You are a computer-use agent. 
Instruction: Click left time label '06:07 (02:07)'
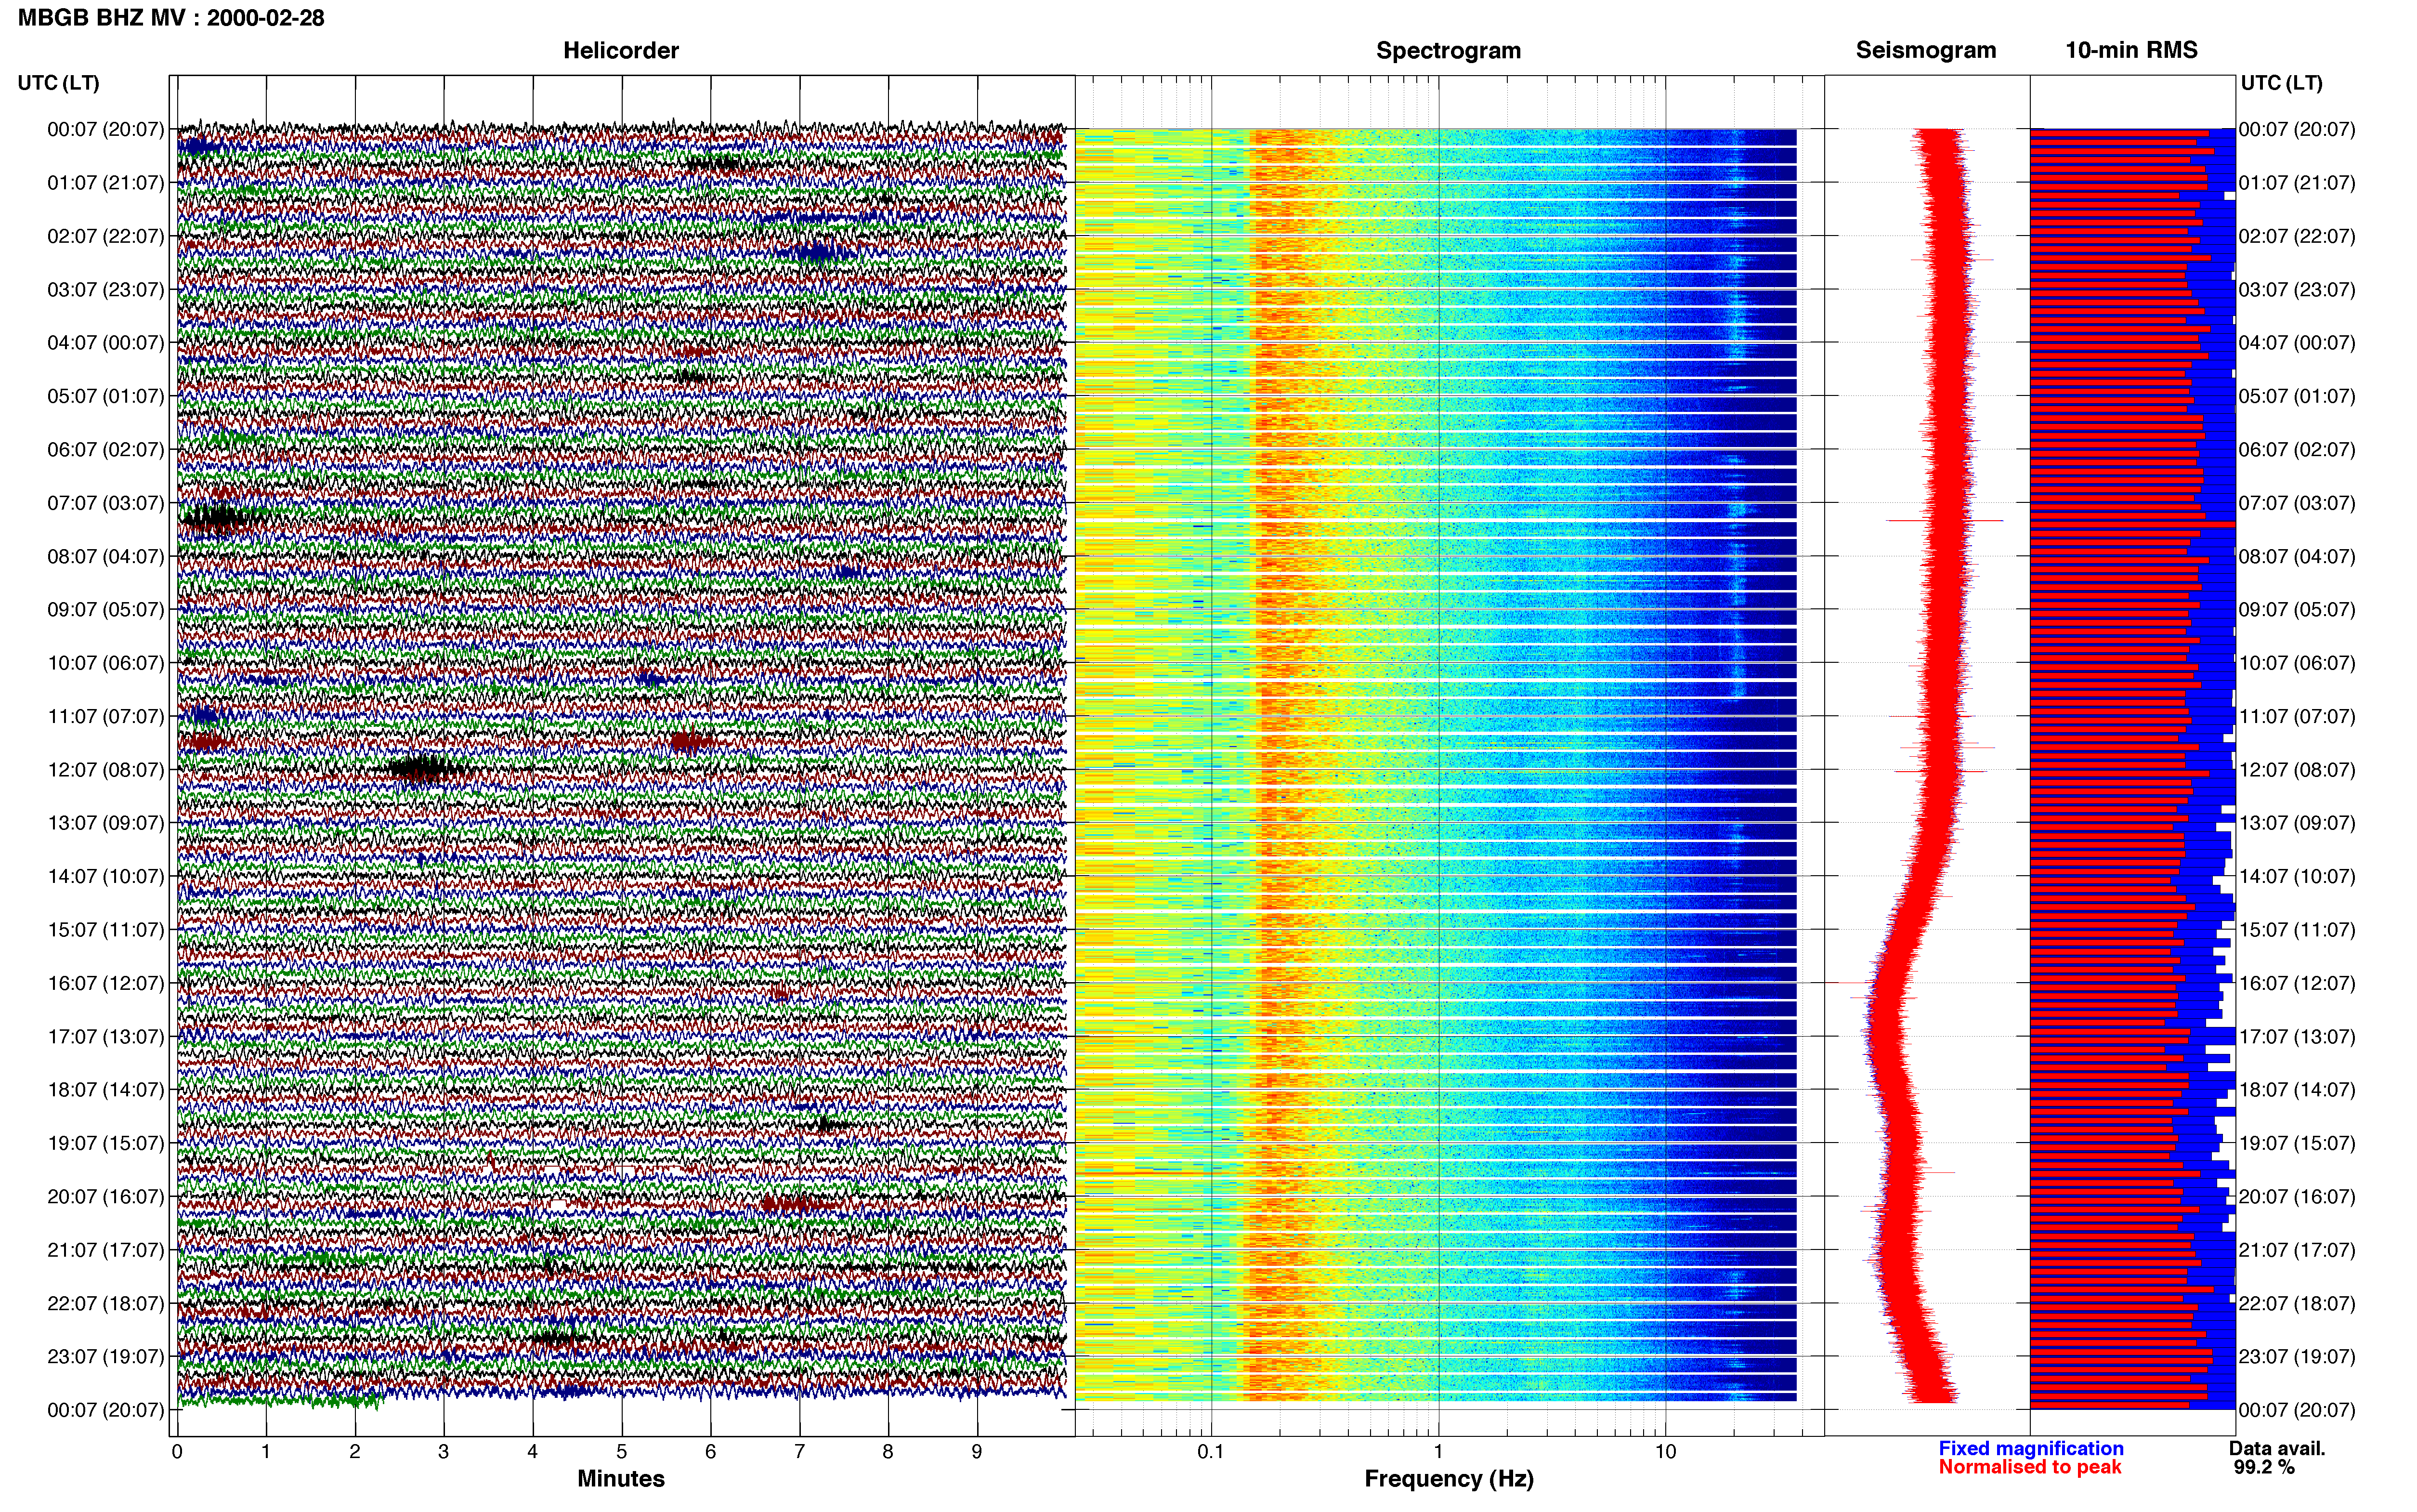click(105, 449)
